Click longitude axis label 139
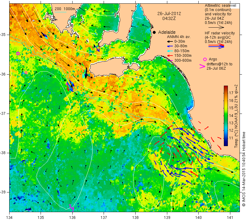The image size is (246, 221). click(167, 218)
